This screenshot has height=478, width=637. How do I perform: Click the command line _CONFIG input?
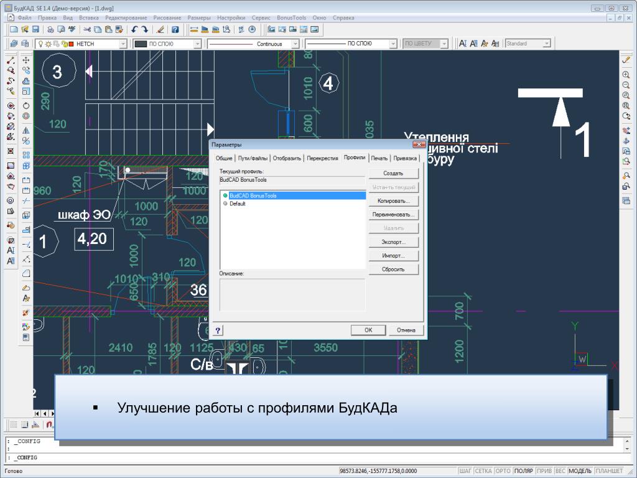coord(317,457)
